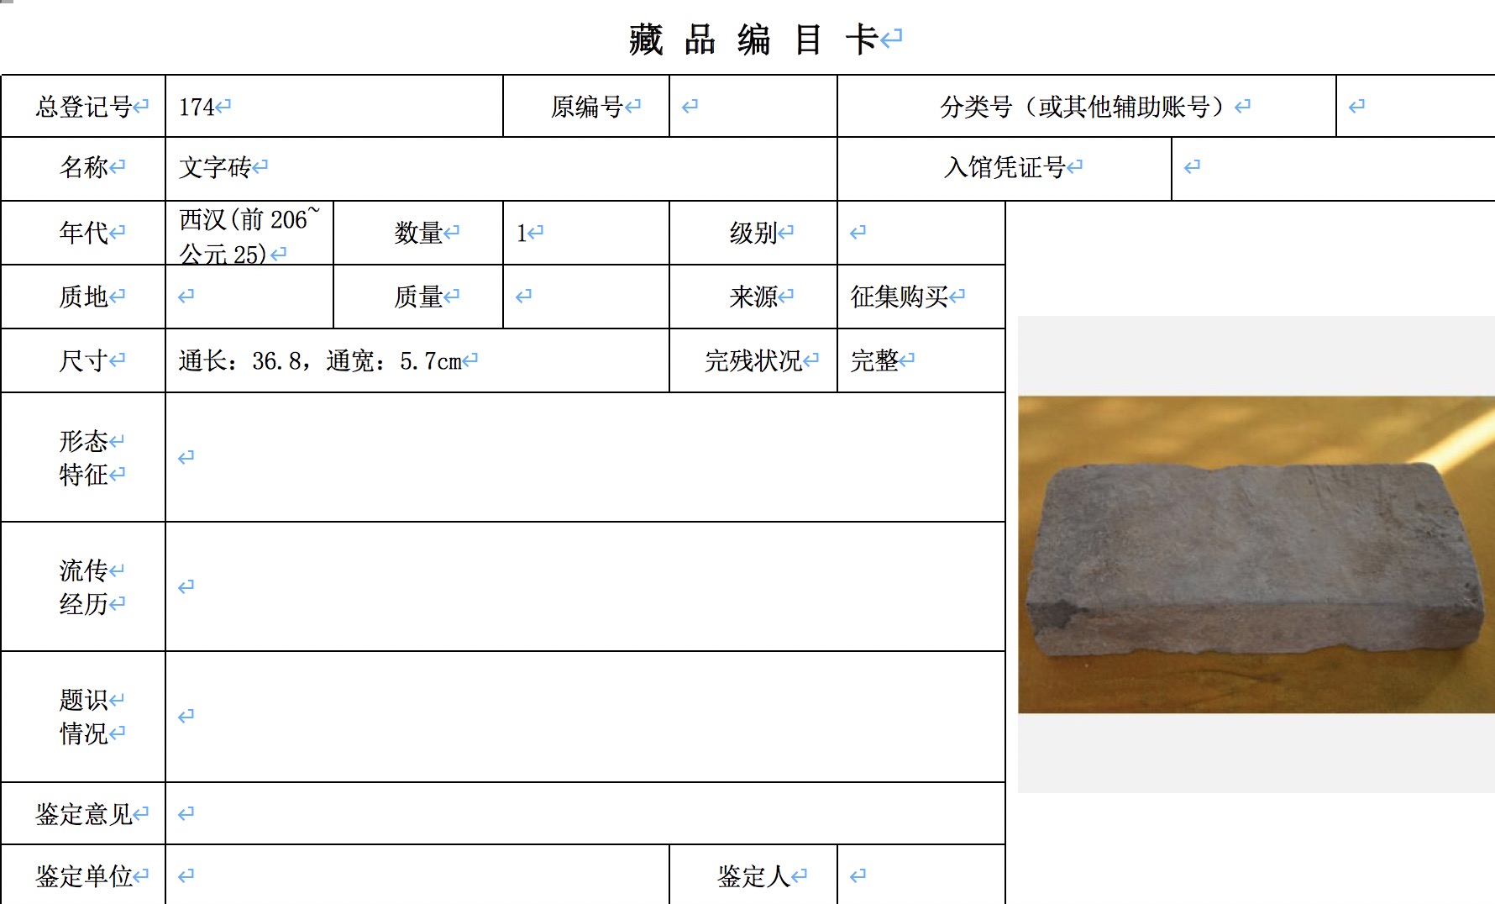The width and height of the screenshot is (1495, 904).
Task: Click the empty cell beside 入馆凭证号
Action: tap(1334, 168)
